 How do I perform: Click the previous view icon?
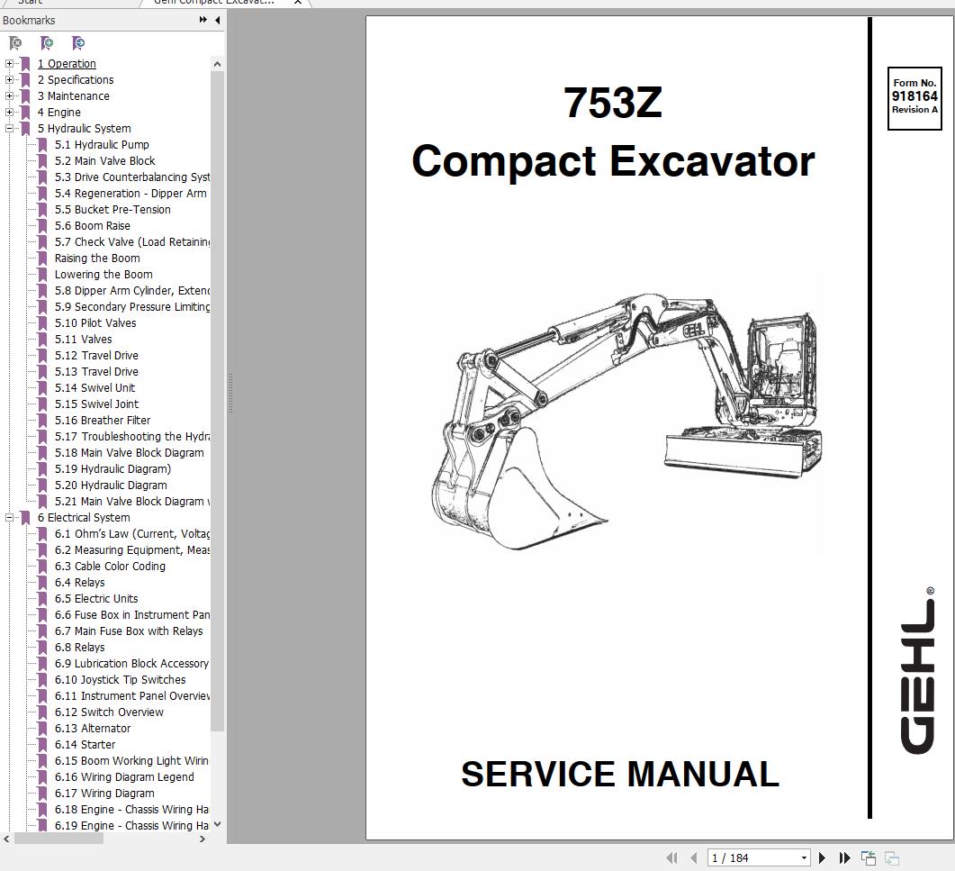[868, 857]
